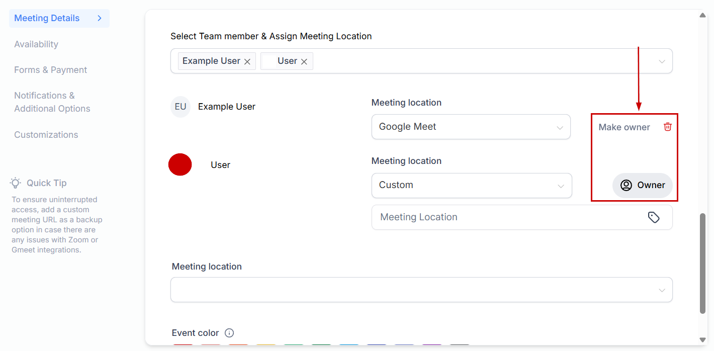Click the vertical scrollbar thumb
Screen dimensions: 714x351
pyautogui.click(x=703, y=264)
